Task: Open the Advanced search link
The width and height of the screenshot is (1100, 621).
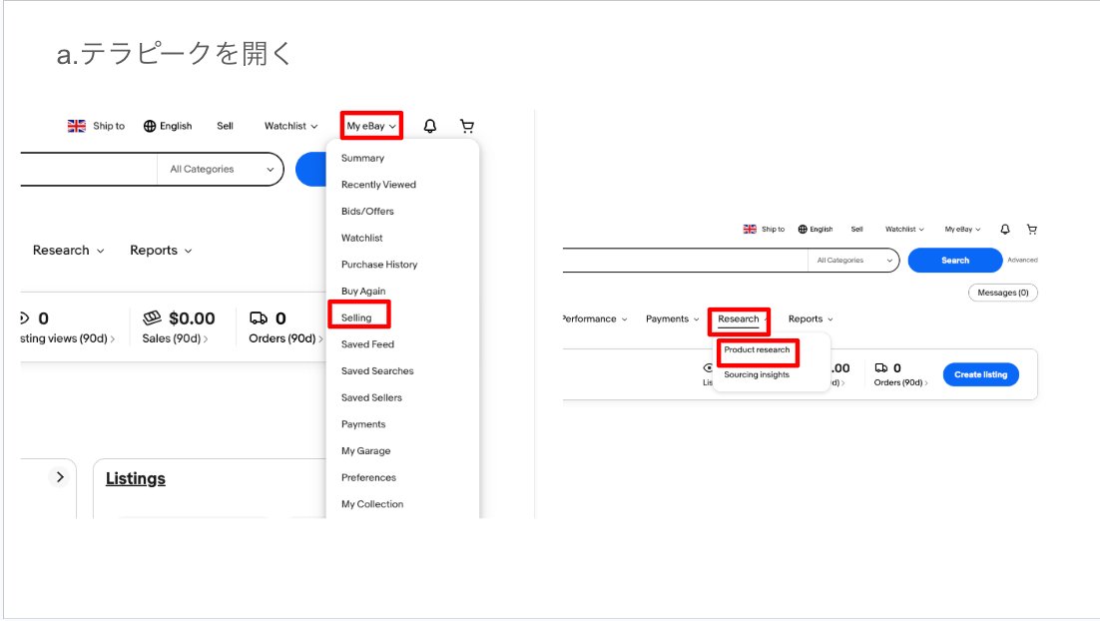Action: coord(1022,261)
